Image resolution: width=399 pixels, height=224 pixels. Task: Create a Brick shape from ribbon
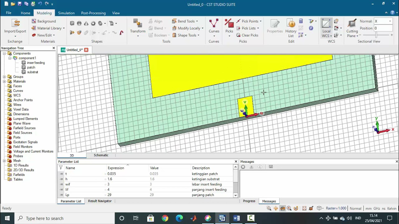72,23
